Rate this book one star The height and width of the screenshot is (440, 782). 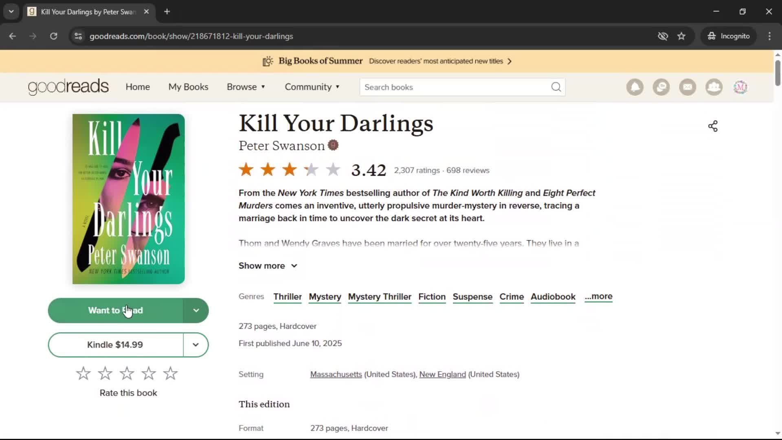pos(83,373)
